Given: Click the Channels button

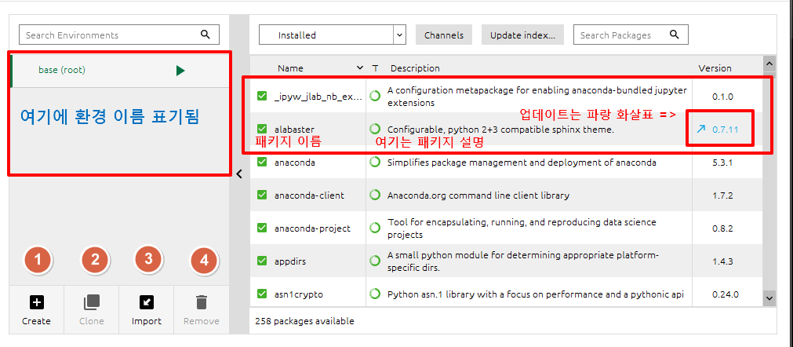Looking at the screenshot, I should 443,35.
